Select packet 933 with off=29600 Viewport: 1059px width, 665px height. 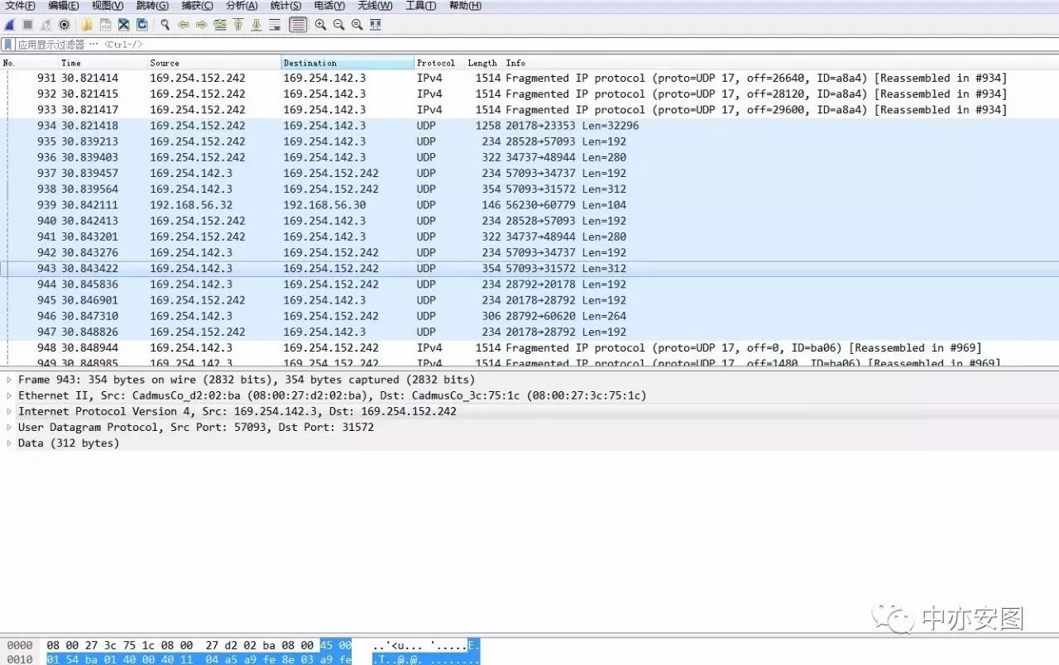(x=529, y=109)
